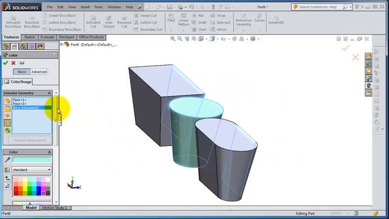Pick color with the eyedropper tool
The image size is (389, 219).
(7, 159)
